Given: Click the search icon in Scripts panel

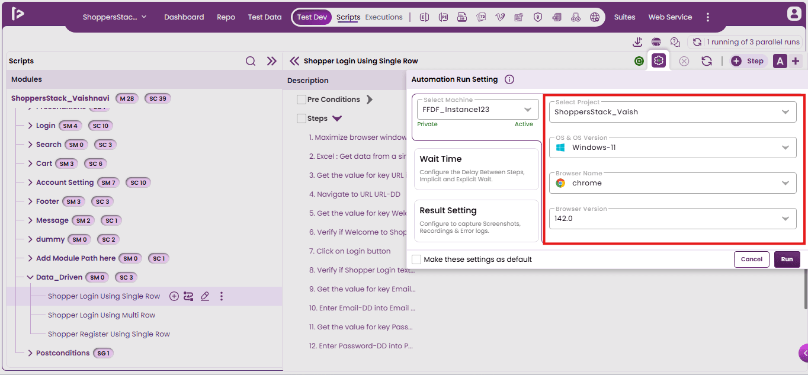Looking at the screenshot, I should click(251, 61).
